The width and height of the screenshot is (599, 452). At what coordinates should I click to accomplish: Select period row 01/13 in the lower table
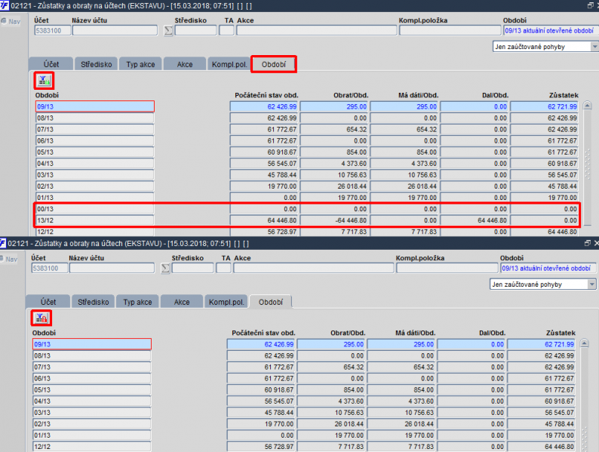pyautogui.click(x=92, y=435)
